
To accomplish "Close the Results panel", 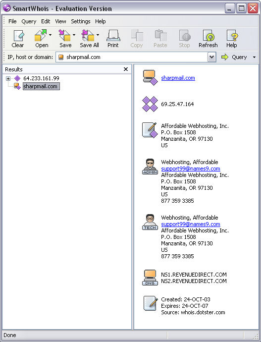I will [126, 69].
